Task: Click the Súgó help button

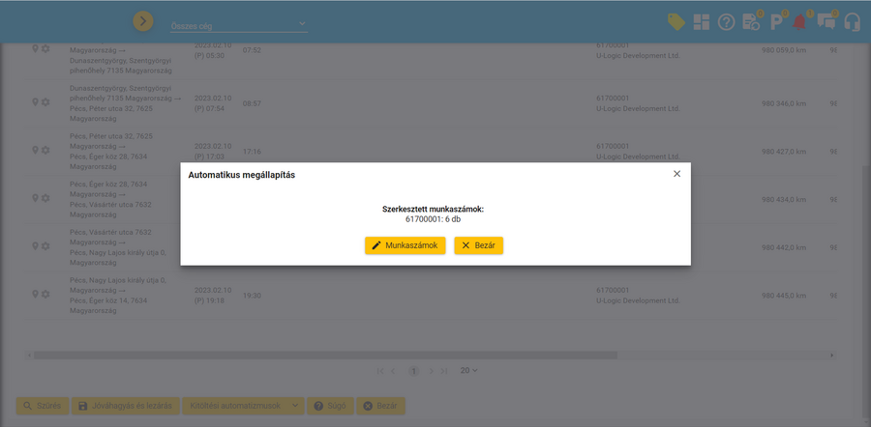Action: pos(330,406)
